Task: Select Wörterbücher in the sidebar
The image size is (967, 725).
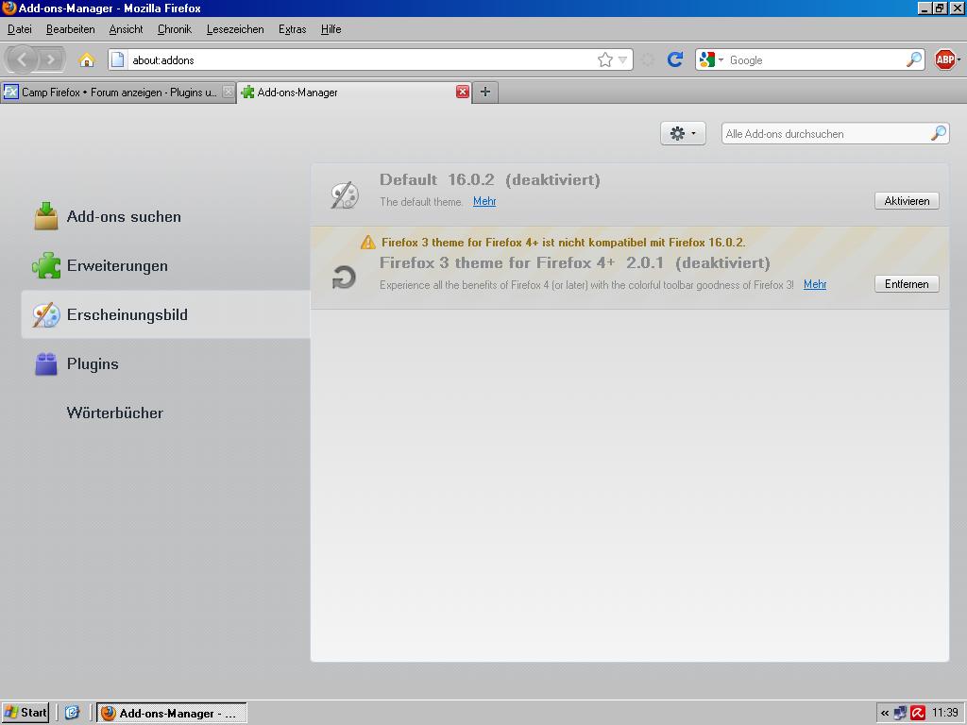Action: [114, 413]
